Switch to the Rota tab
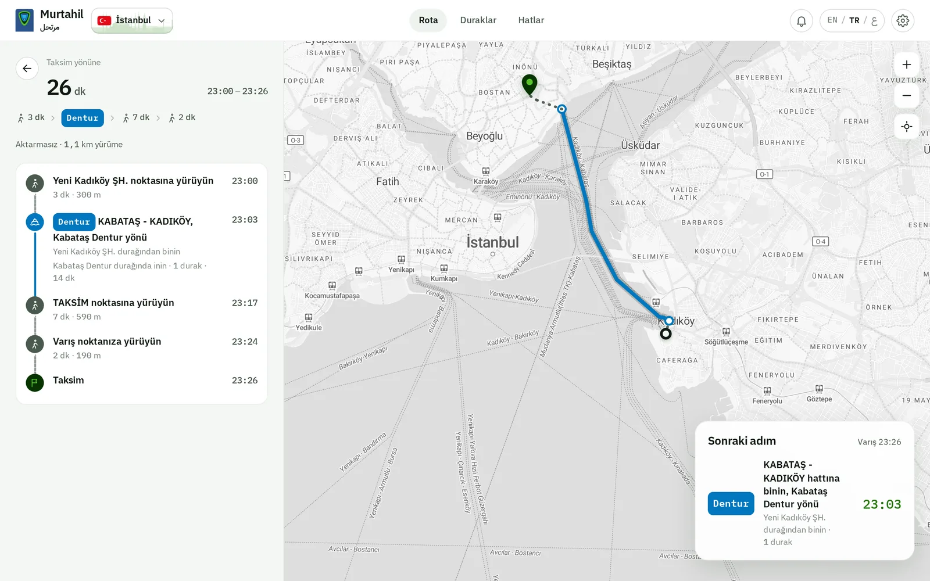 428,20
